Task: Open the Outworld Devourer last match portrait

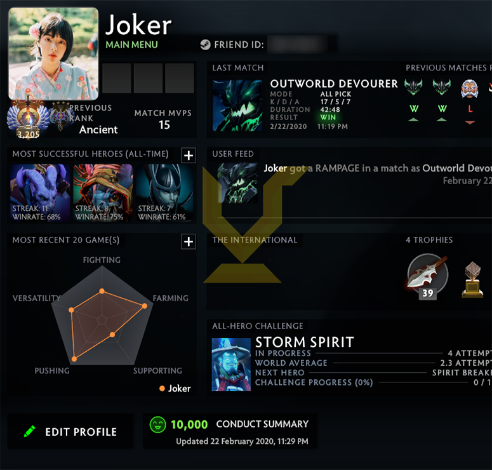Action: [x=237, y=105]
